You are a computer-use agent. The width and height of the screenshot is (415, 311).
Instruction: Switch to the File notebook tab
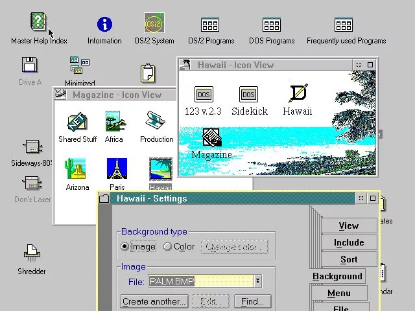[x=341, y=307]
